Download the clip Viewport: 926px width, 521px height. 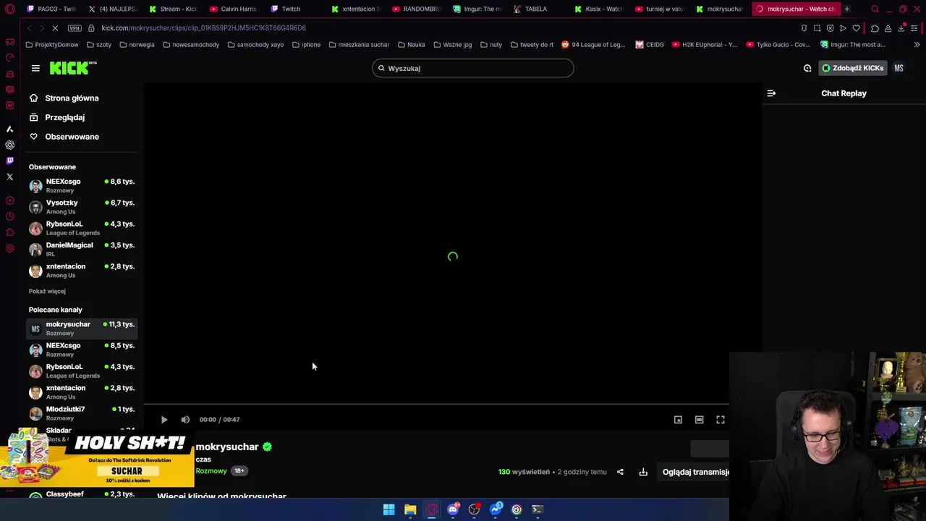coord(643,472)
